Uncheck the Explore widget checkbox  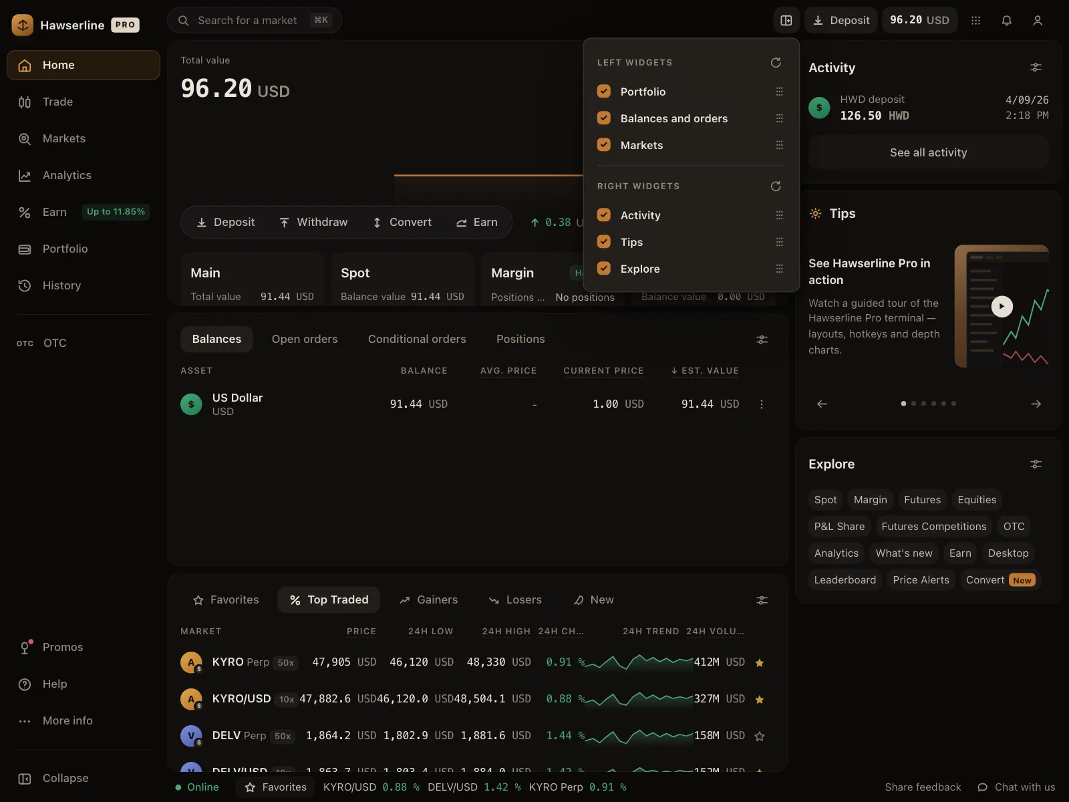click(x=604, y=269)
